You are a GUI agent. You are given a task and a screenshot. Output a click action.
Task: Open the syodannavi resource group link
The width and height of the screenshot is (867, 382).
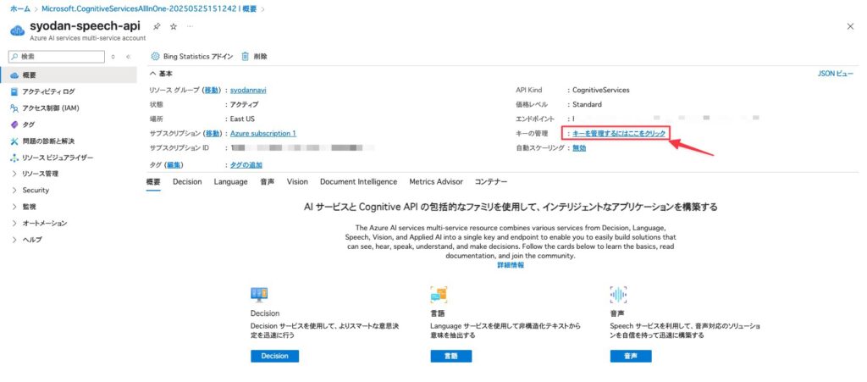(248, 90)
